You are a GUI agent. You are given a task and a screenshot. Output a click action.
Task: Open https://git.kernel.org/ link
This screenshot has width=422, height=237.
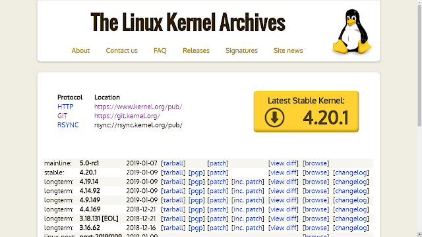(x=127, y=116)
